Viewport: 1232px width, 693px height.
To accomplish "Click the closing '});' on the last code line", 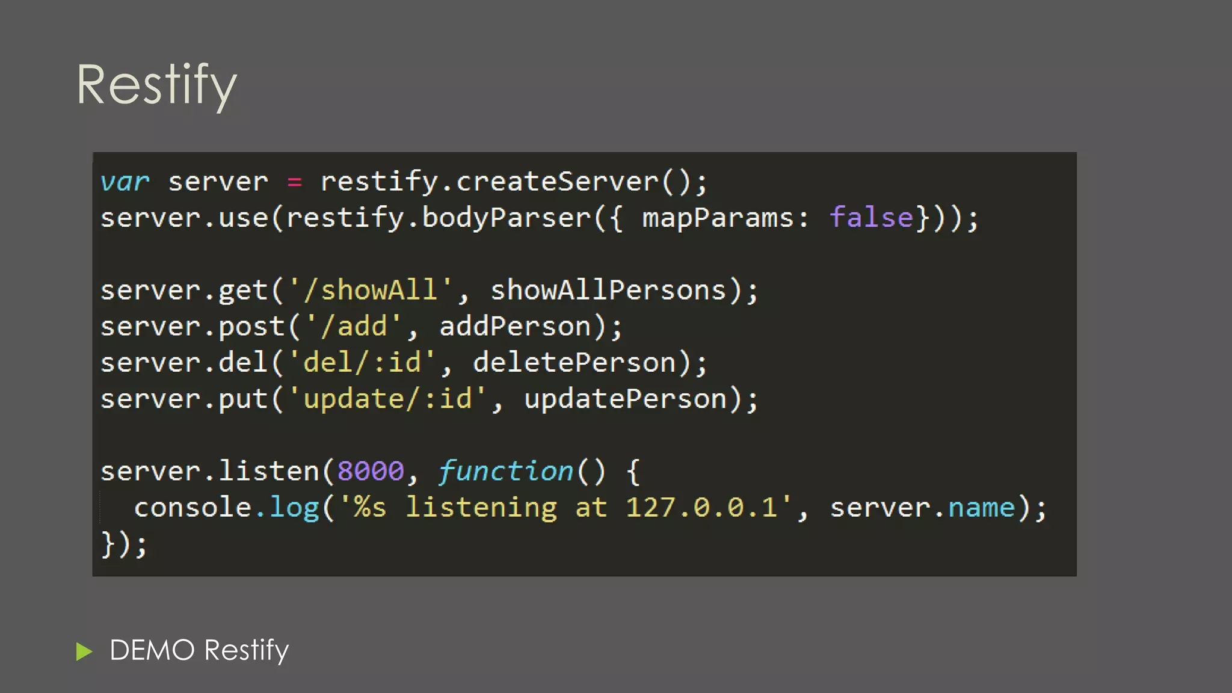I will (123, 544).
